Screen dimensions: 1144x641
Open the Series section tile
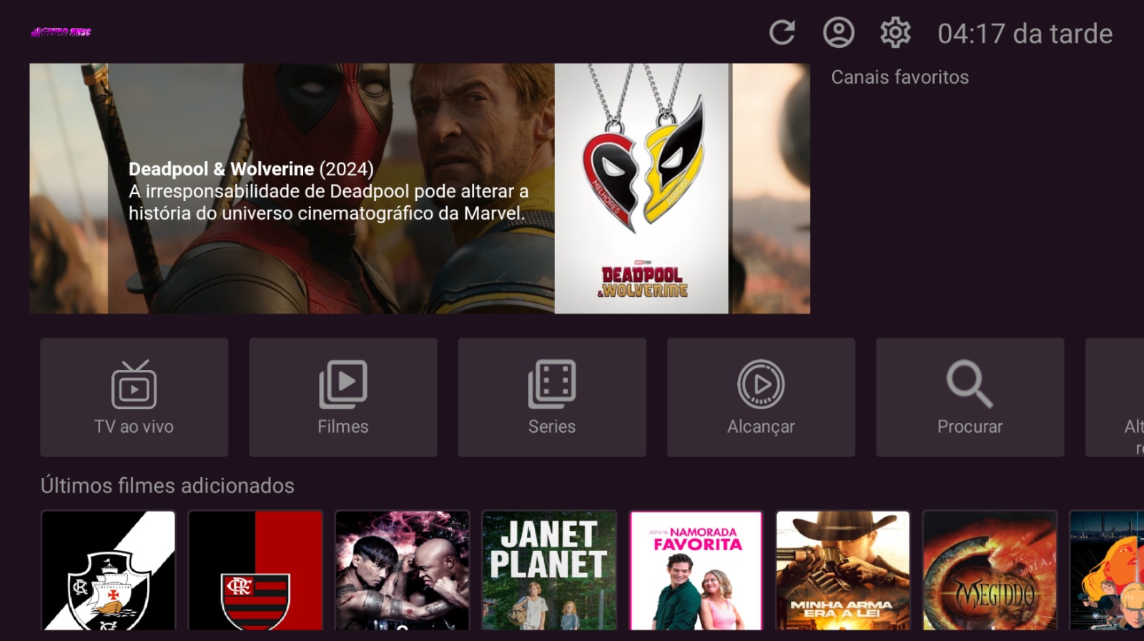(x=552, y=397)
